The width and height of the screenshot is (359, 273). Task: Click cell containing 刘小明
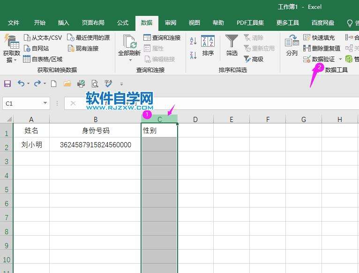[x=31, y=144]
